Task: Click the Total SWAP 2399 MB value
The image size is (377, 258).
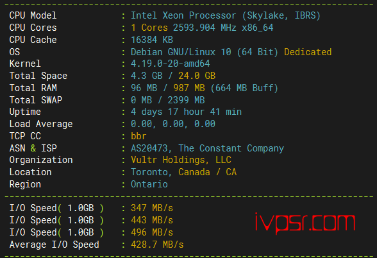Action: click(186, 100)
